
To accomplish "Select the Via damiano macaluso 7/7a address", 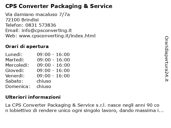I will (x=37, y=14).
